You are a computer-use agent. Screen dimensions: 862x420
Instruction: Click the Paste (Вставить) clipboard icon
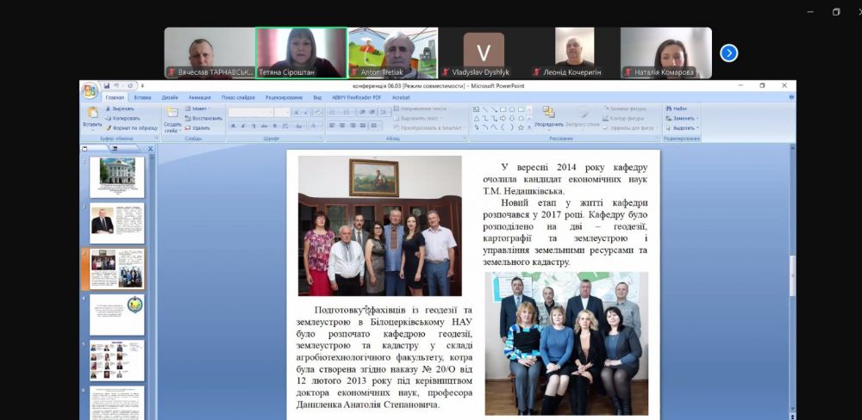(92, 114)
